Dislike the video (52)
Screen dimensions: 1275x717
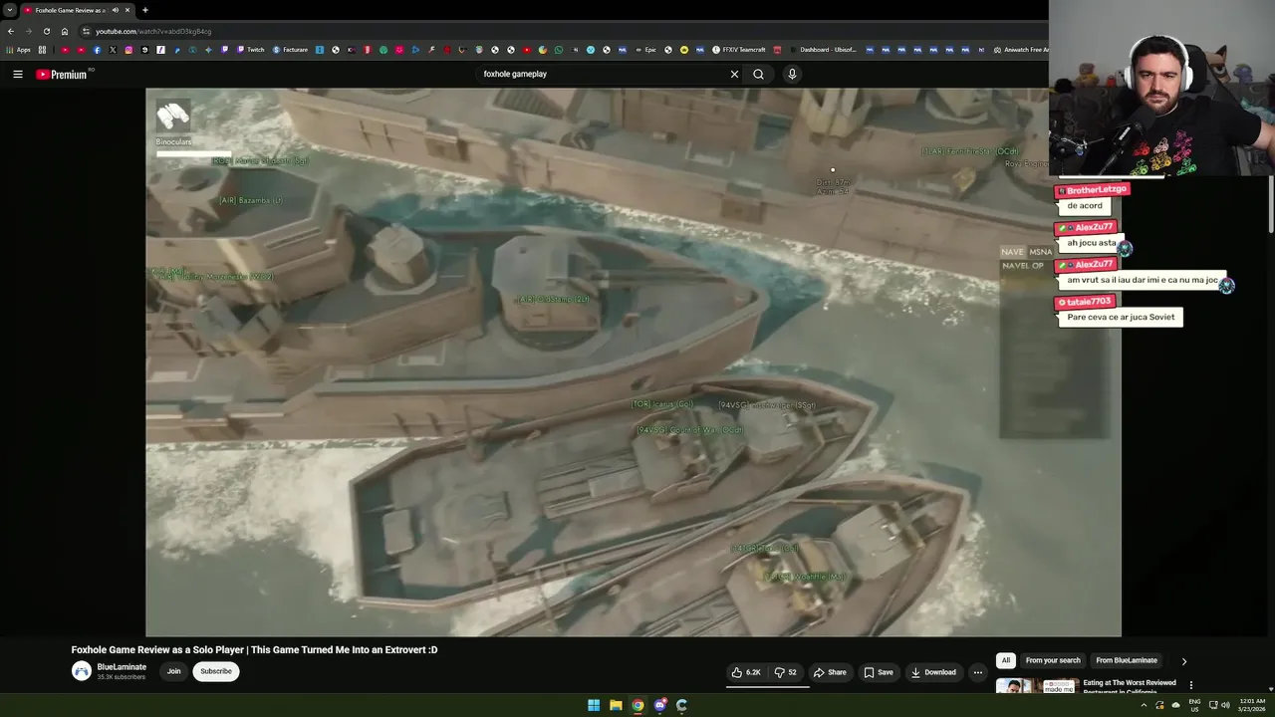point(786,672)
